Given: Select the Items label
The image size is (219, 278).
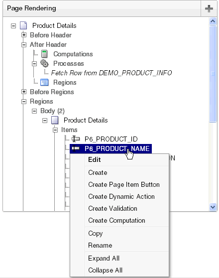Looking at the screenshot, I should point(69,130).
